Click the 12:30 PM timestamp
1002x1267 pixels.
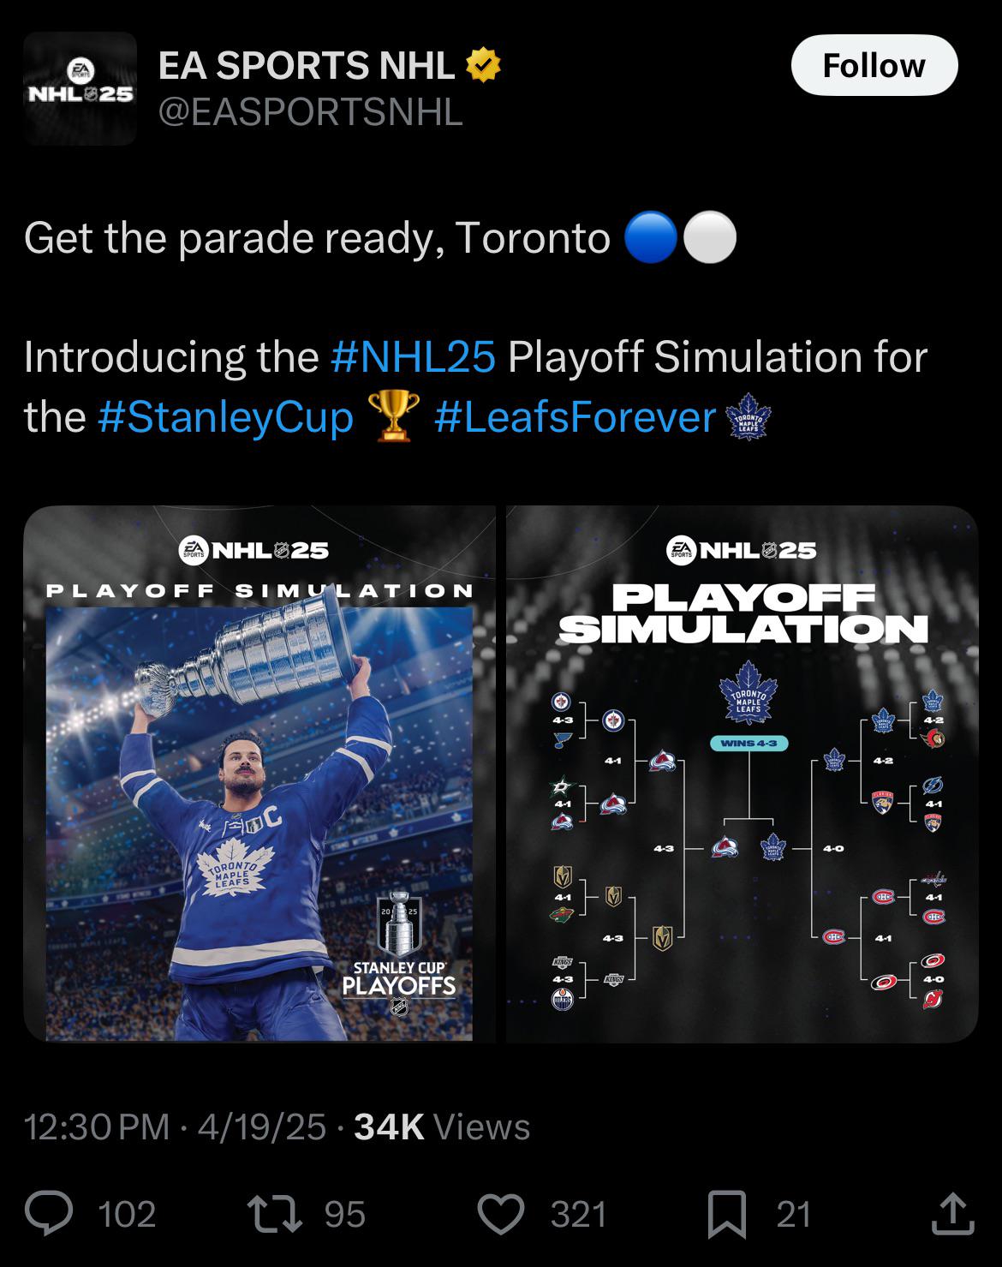[x=97, y=1127]
